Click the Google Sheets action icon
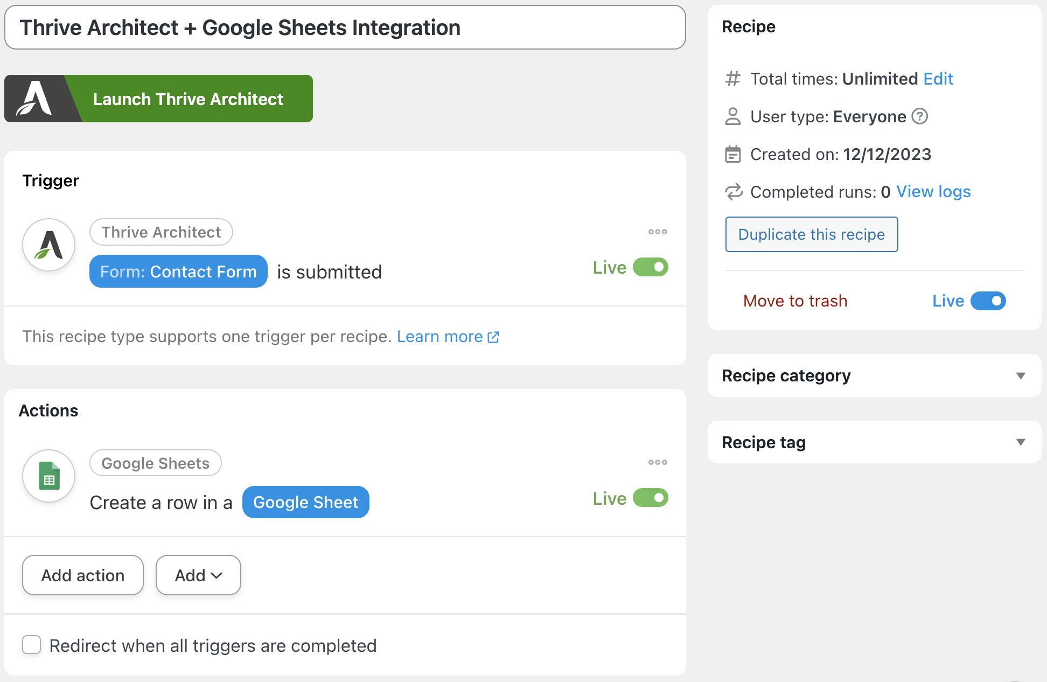 (48, 476)
